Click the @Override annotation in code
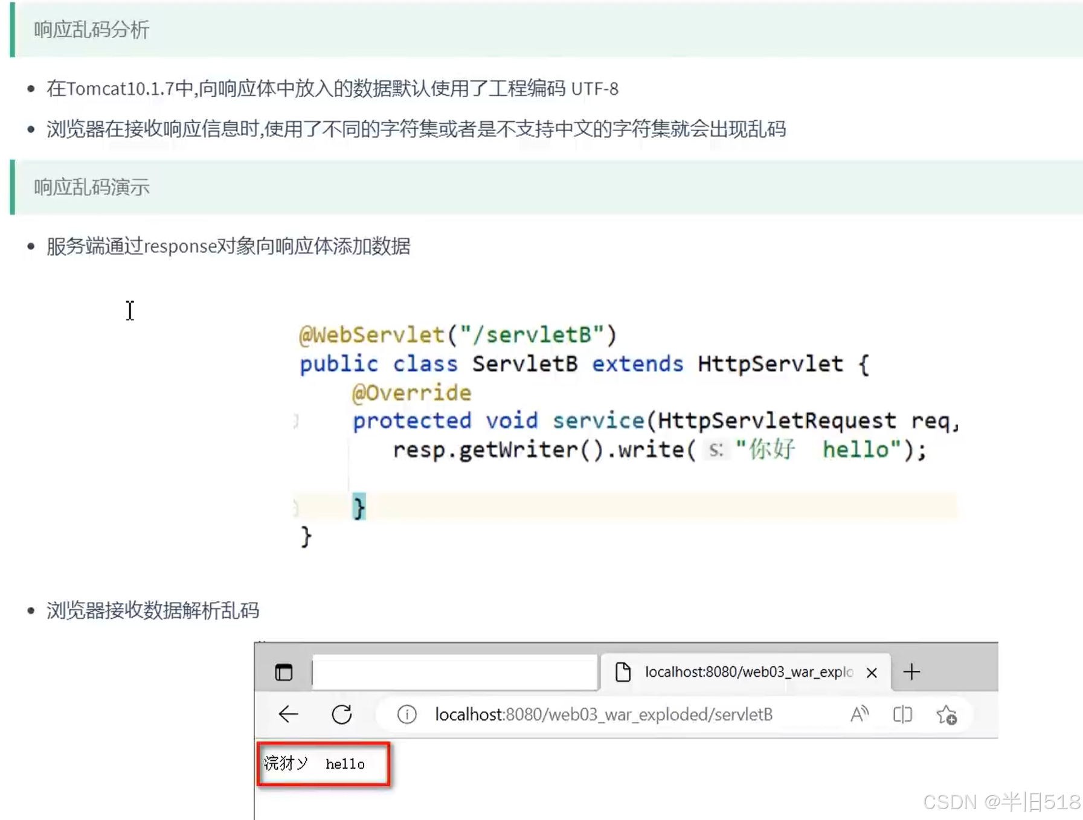Image resolution: width=1083 pixels, height=820 pixels. click(411, 393)
